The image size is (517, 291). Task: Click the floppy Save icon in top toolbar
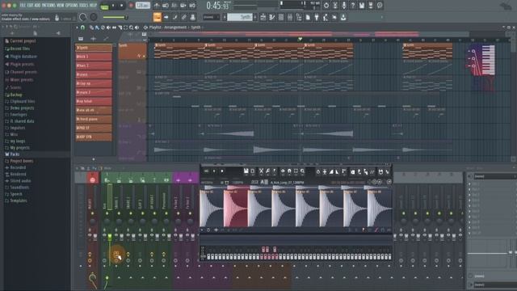point(362,6)
